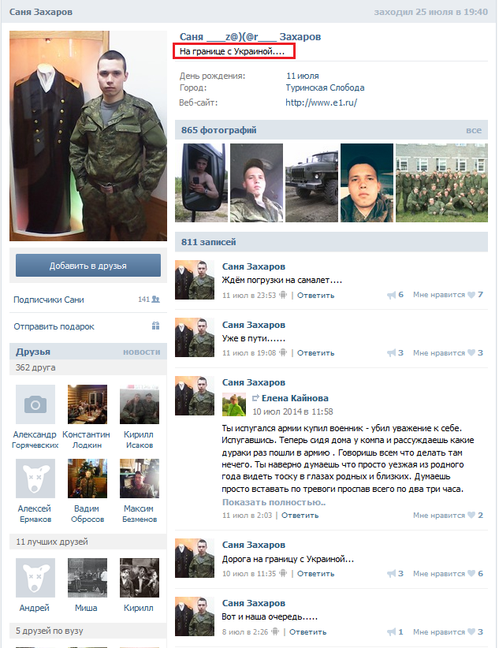Expand the post with Показать полностью

pos(274,502)
